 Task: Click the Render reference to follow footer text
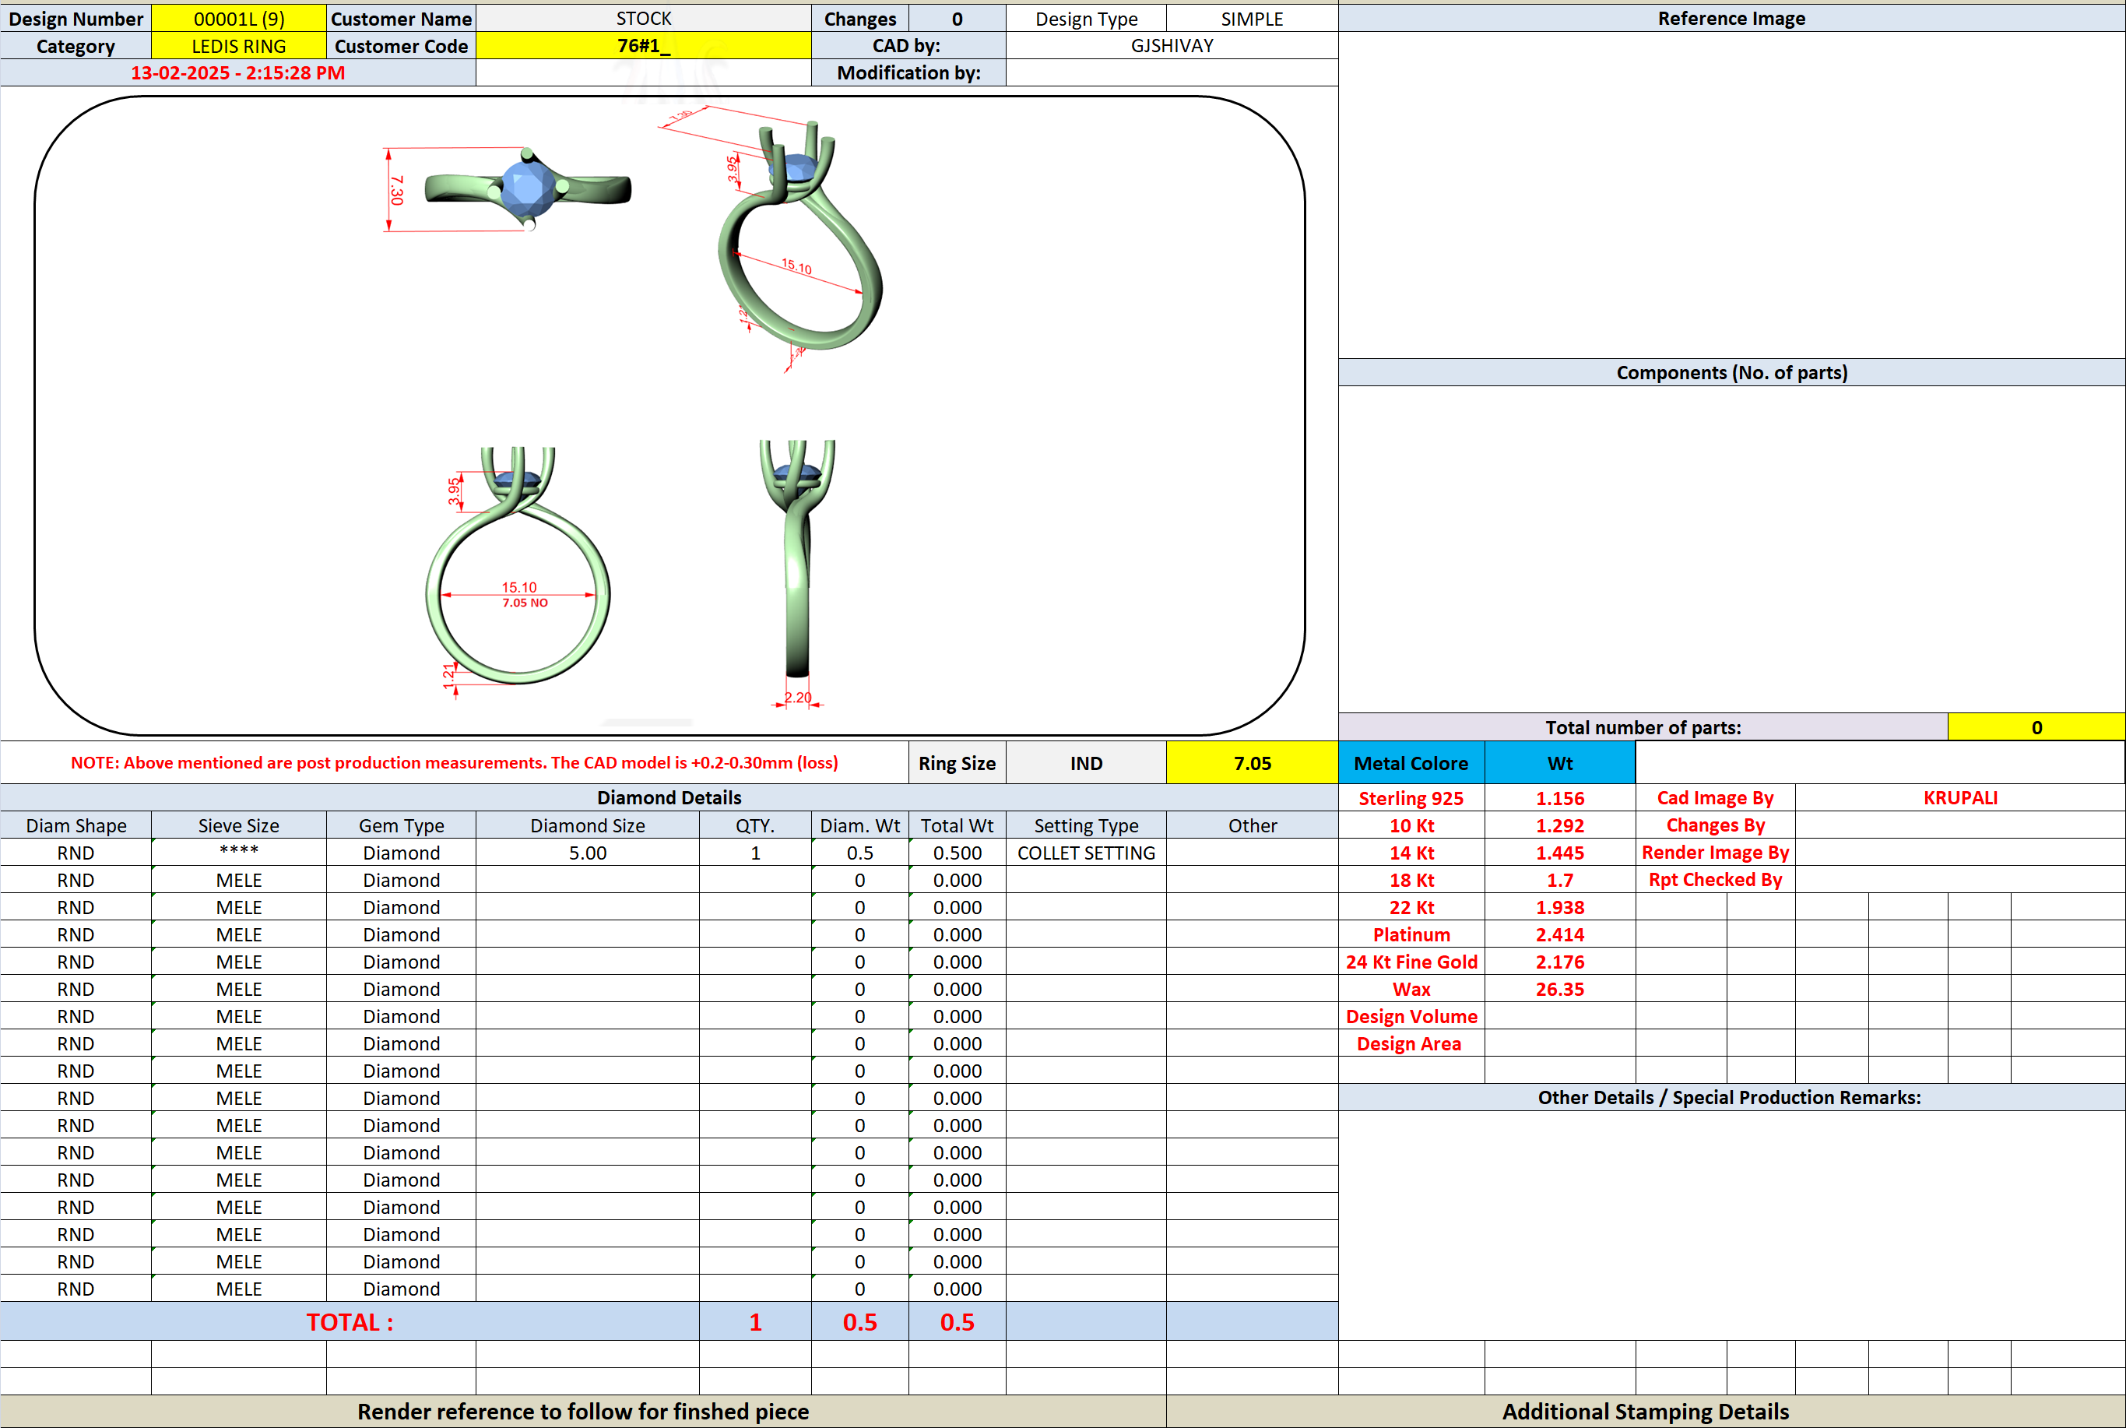click(583, 1412)
